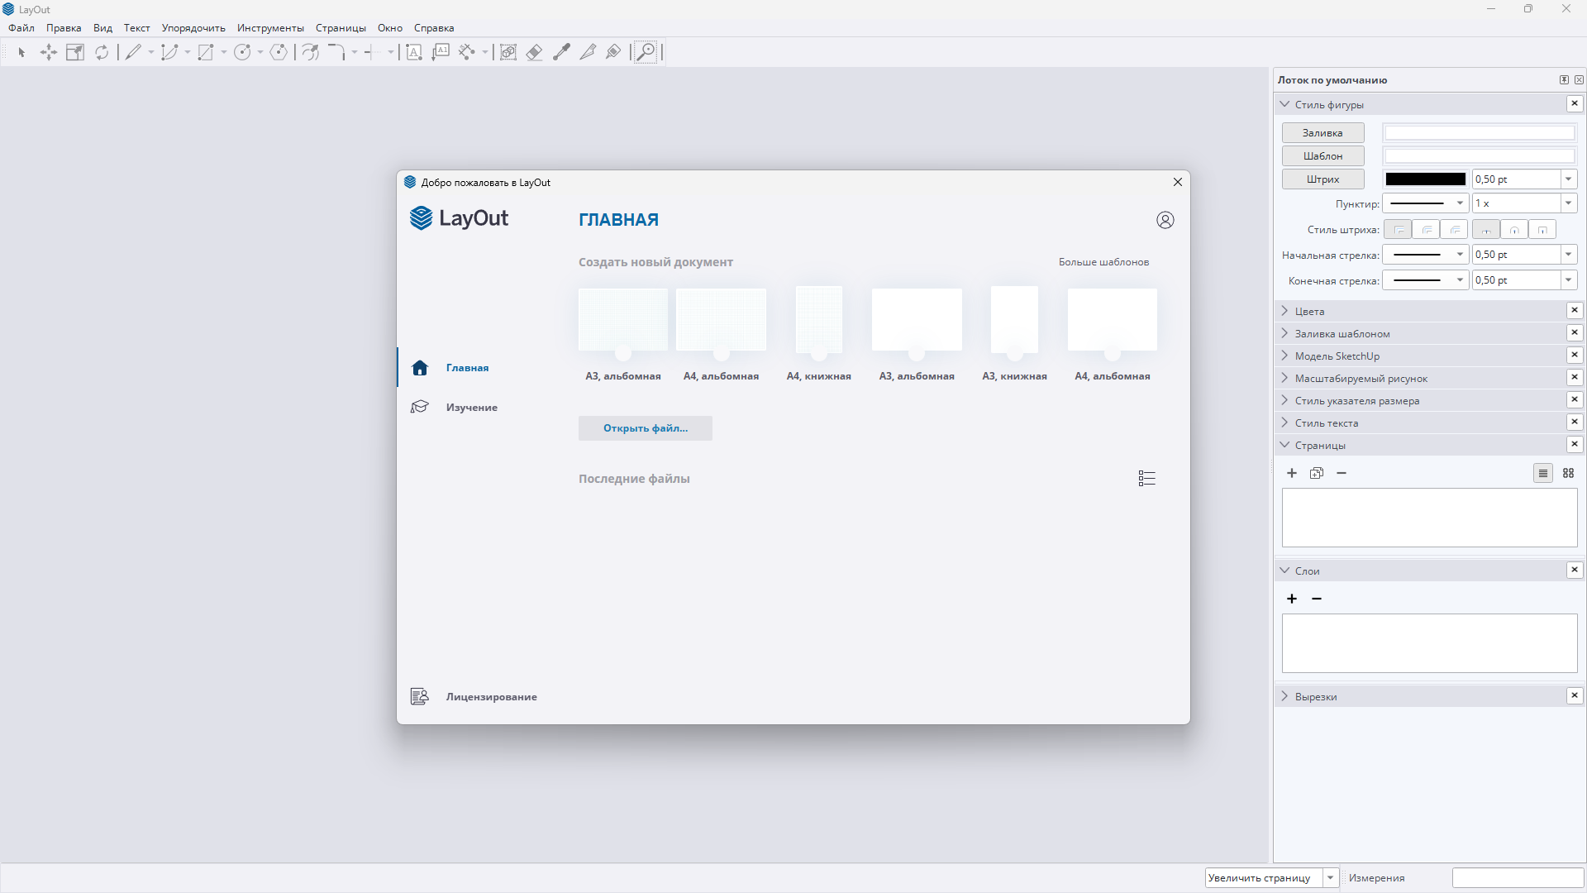The image size is (1587, 893).
Task: Open the Инструменты menu
Action: tap(270, 28)
